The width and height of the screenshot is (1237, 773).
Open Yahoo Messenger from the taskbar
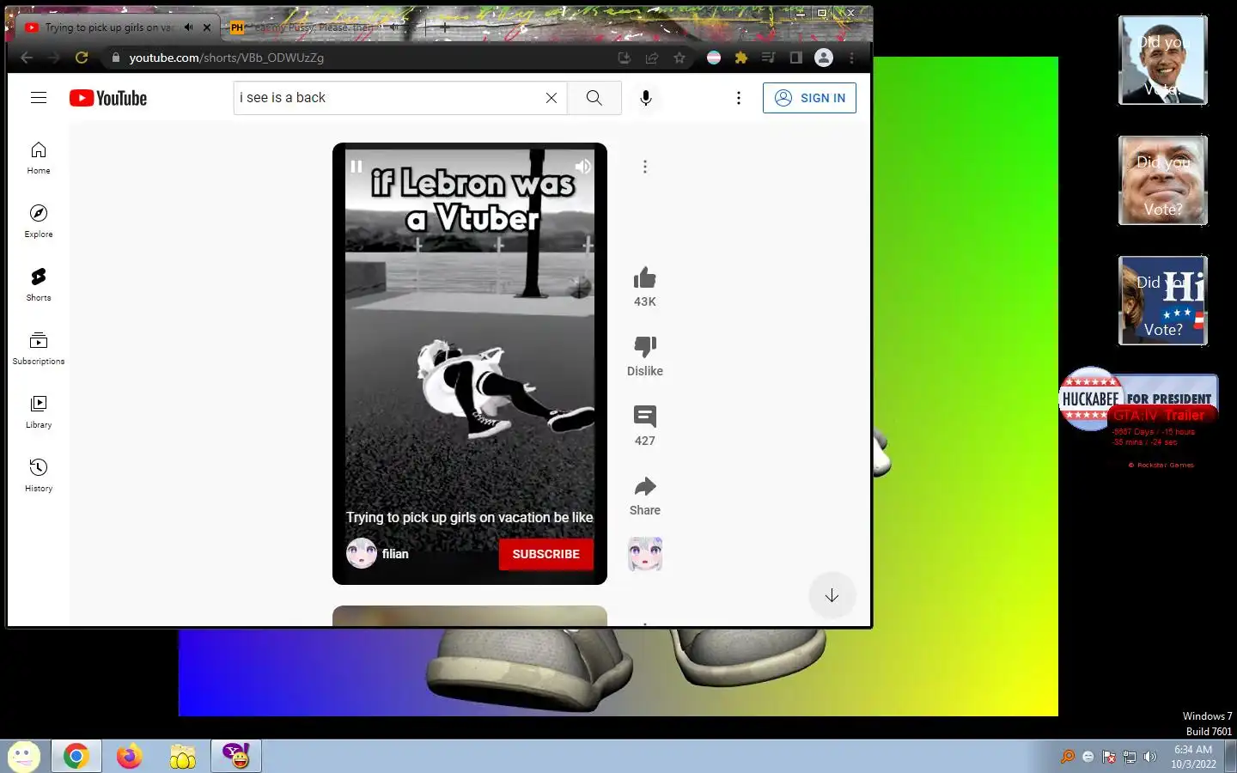(235, 756)
